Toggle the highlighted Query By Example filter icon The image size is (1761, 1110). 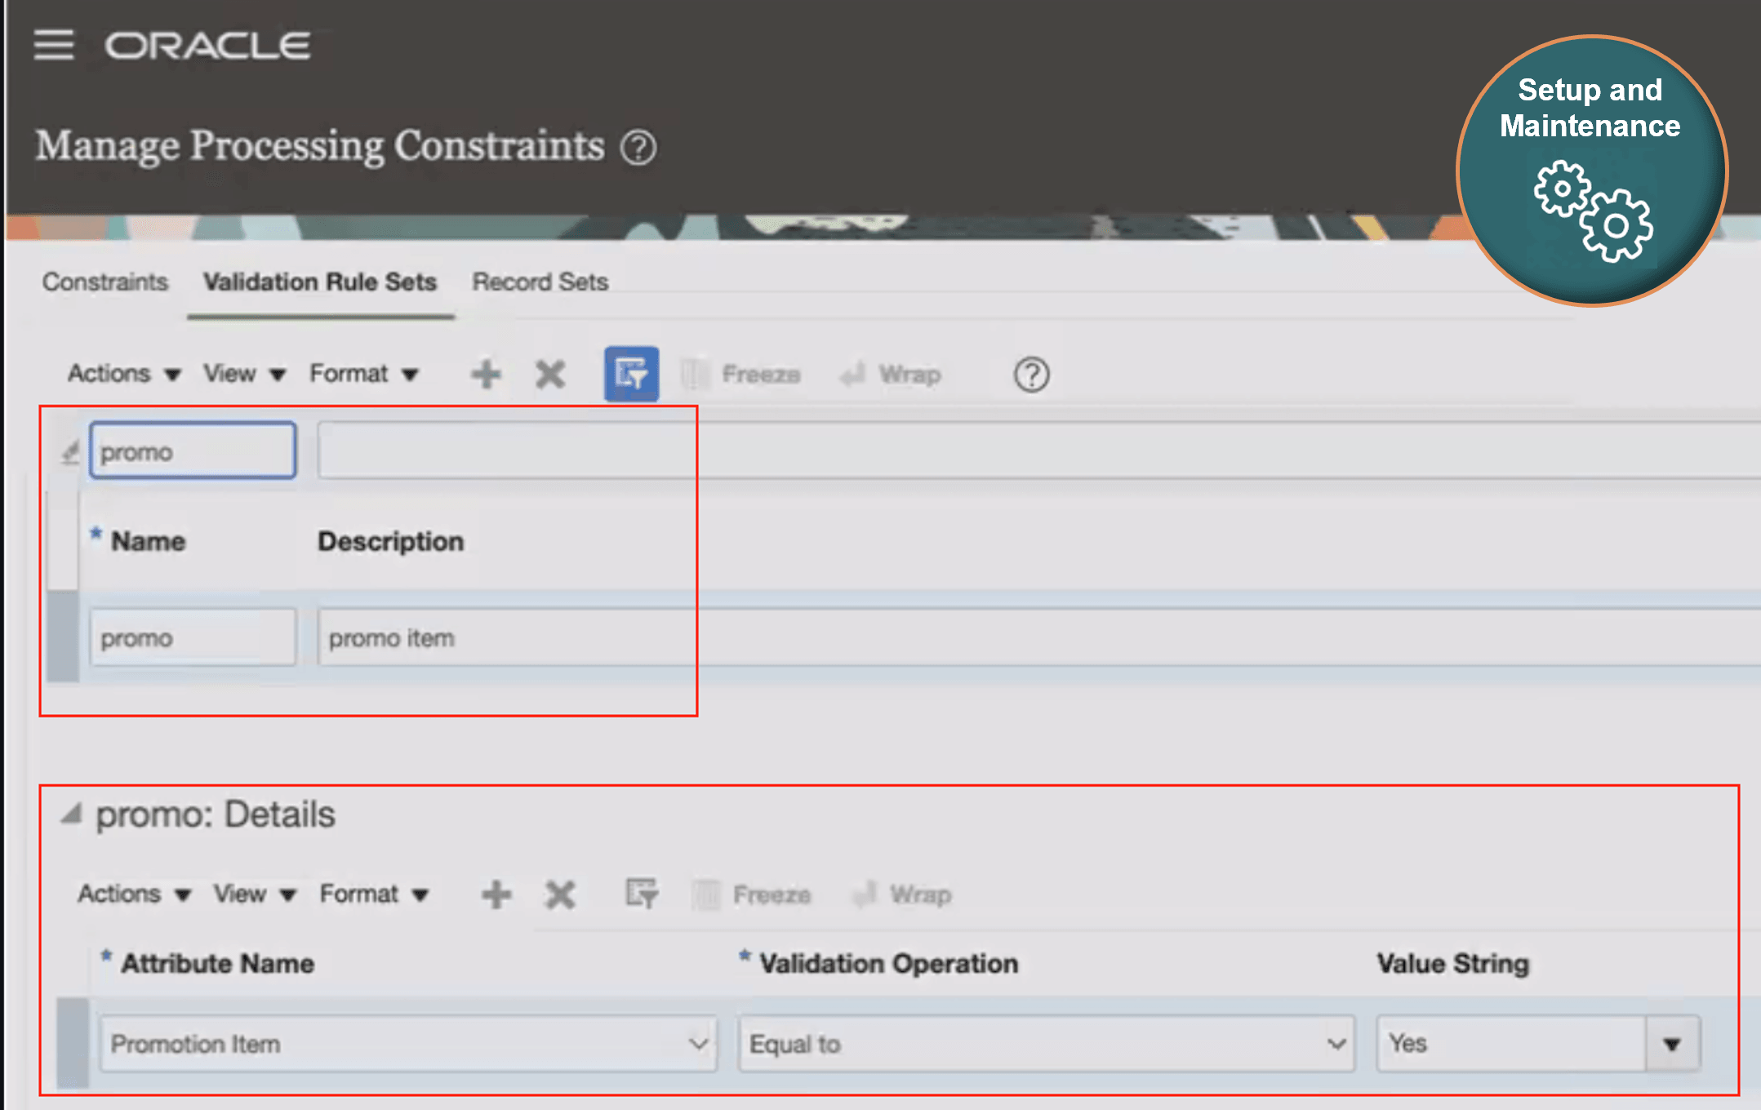631,374
